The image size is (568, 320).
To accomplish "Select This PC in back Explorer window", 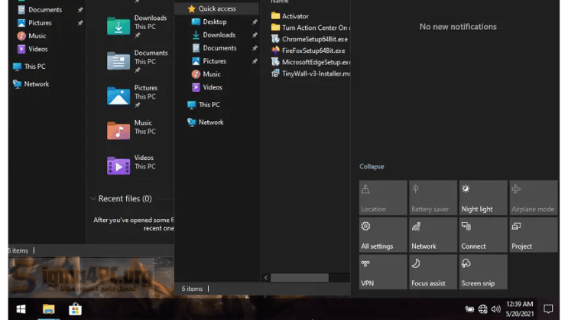I will [x=34, y=67].
